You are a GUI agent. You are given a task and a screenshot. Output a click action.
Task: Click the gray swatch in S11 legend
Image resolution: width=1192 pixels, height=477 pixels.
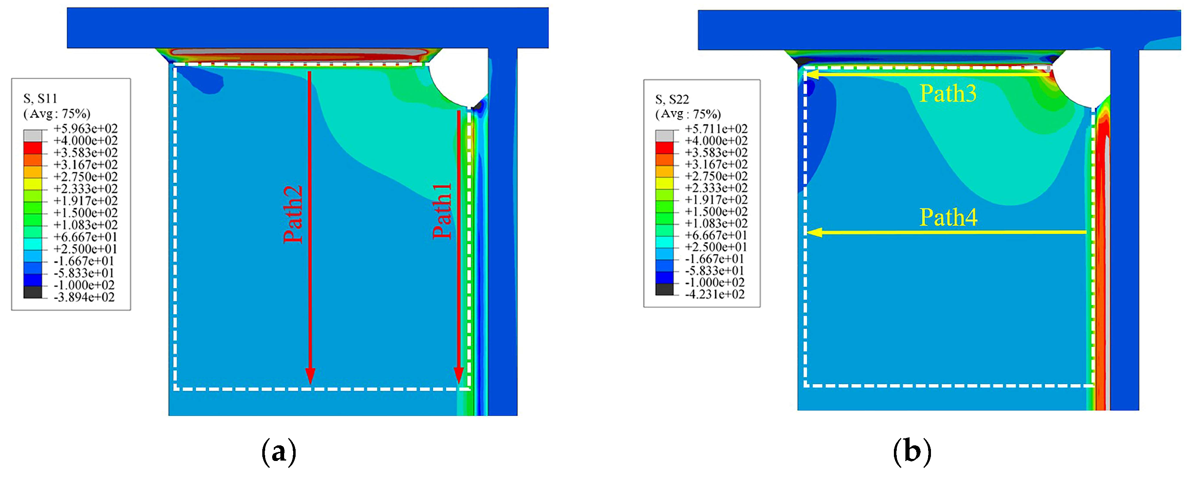pyautogui.click(x=33, y=135)
